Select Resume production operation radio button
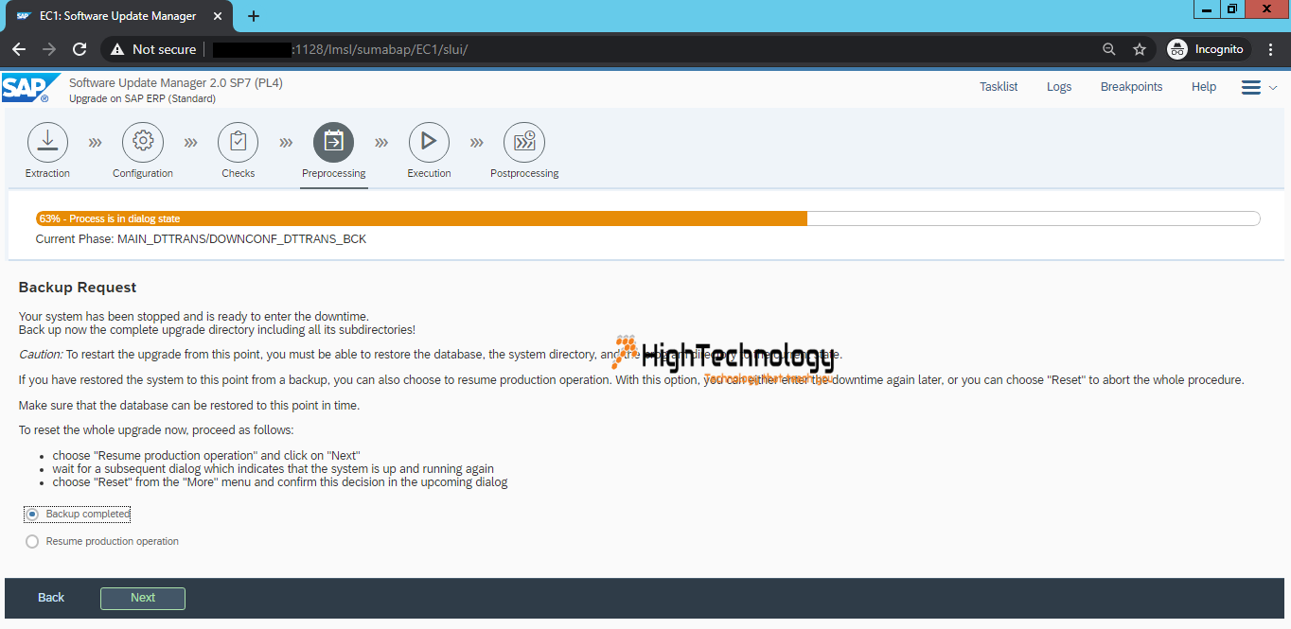The image size is (1291, 629). coord(32,541)
